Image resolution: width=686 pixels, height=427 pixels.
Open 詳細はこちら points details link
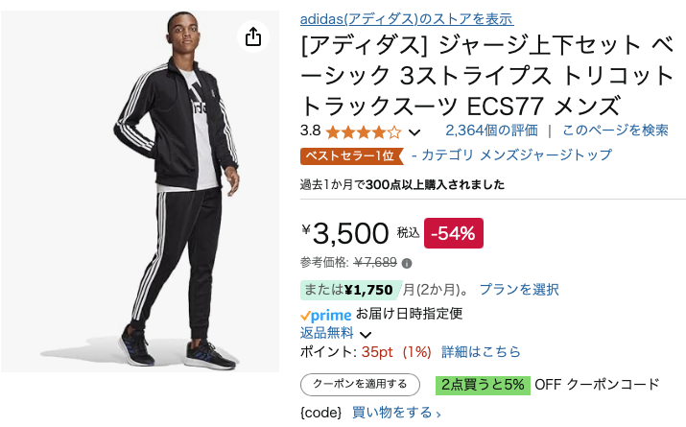pyautogui.click(x=481, y=352)
